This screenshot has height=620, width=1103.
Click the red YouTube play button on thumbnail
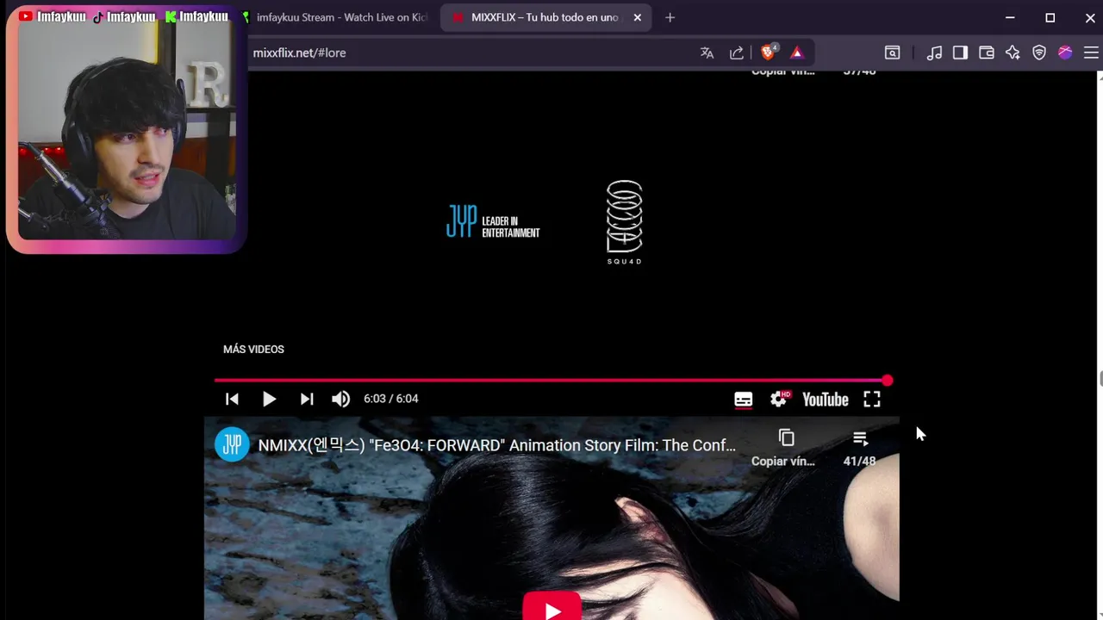[552, 608]
